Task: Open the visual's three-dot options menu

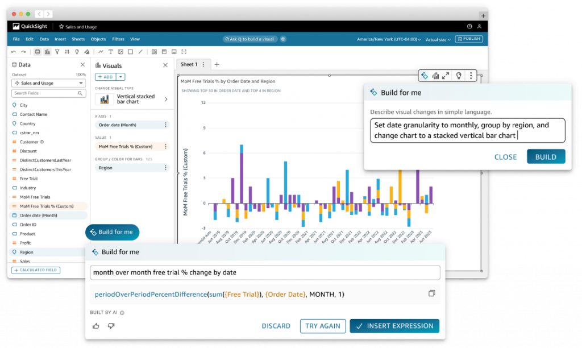Action: coord(471,76)
